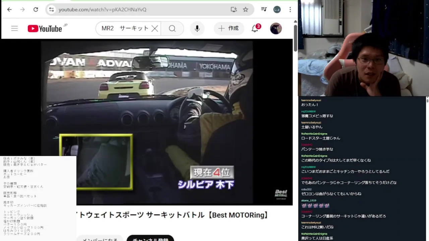The width and height of the screenshot is (429, 241).
Task: Click the browser forward arrow
Action: pos(22,9)
